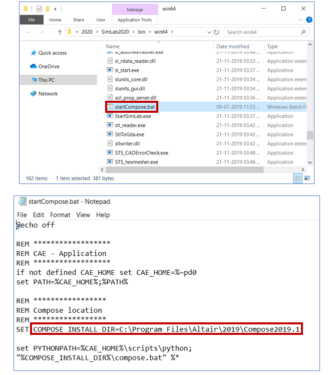Viewport: 329px width, 375px height.
Task: Click the SimLab2020 breadcrumb segment
Action: tap(115, 32)
